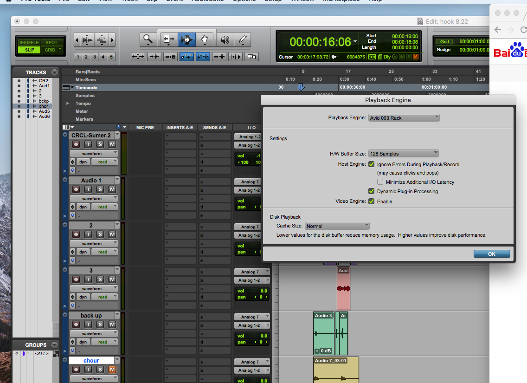Mute track 2
This screenshot has width=527, height=383.
click(x=112, y=234)
